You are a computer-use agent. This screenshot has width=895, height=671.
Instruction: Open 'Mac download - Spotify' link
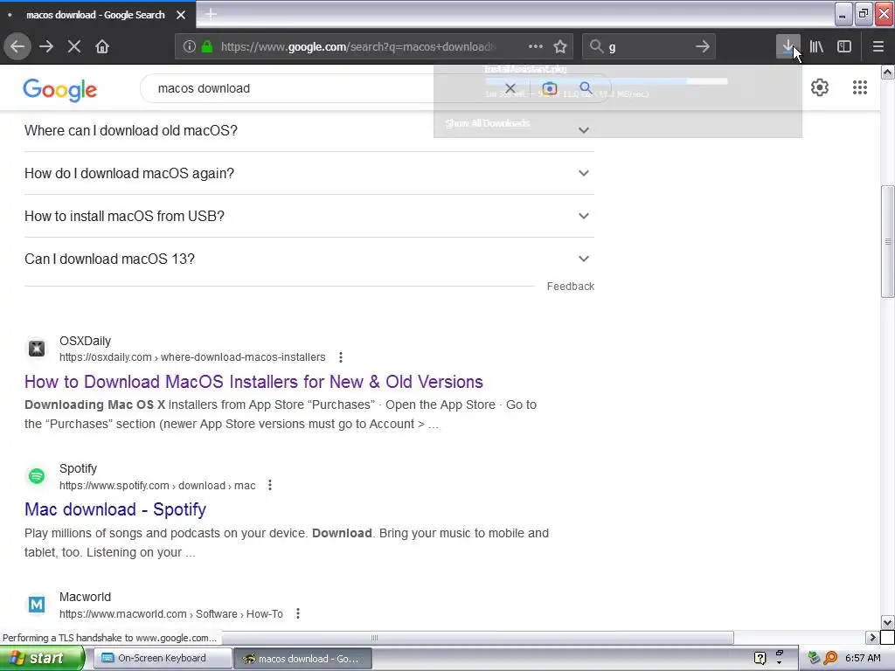tap(115, 509)
